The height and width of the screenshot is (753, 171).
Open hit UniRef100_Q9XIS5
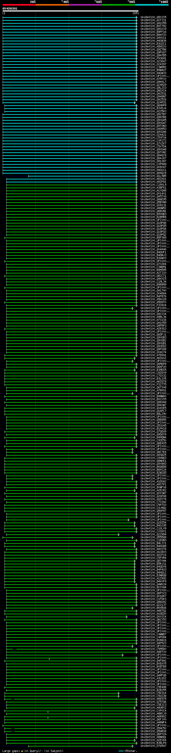(153, 17)
